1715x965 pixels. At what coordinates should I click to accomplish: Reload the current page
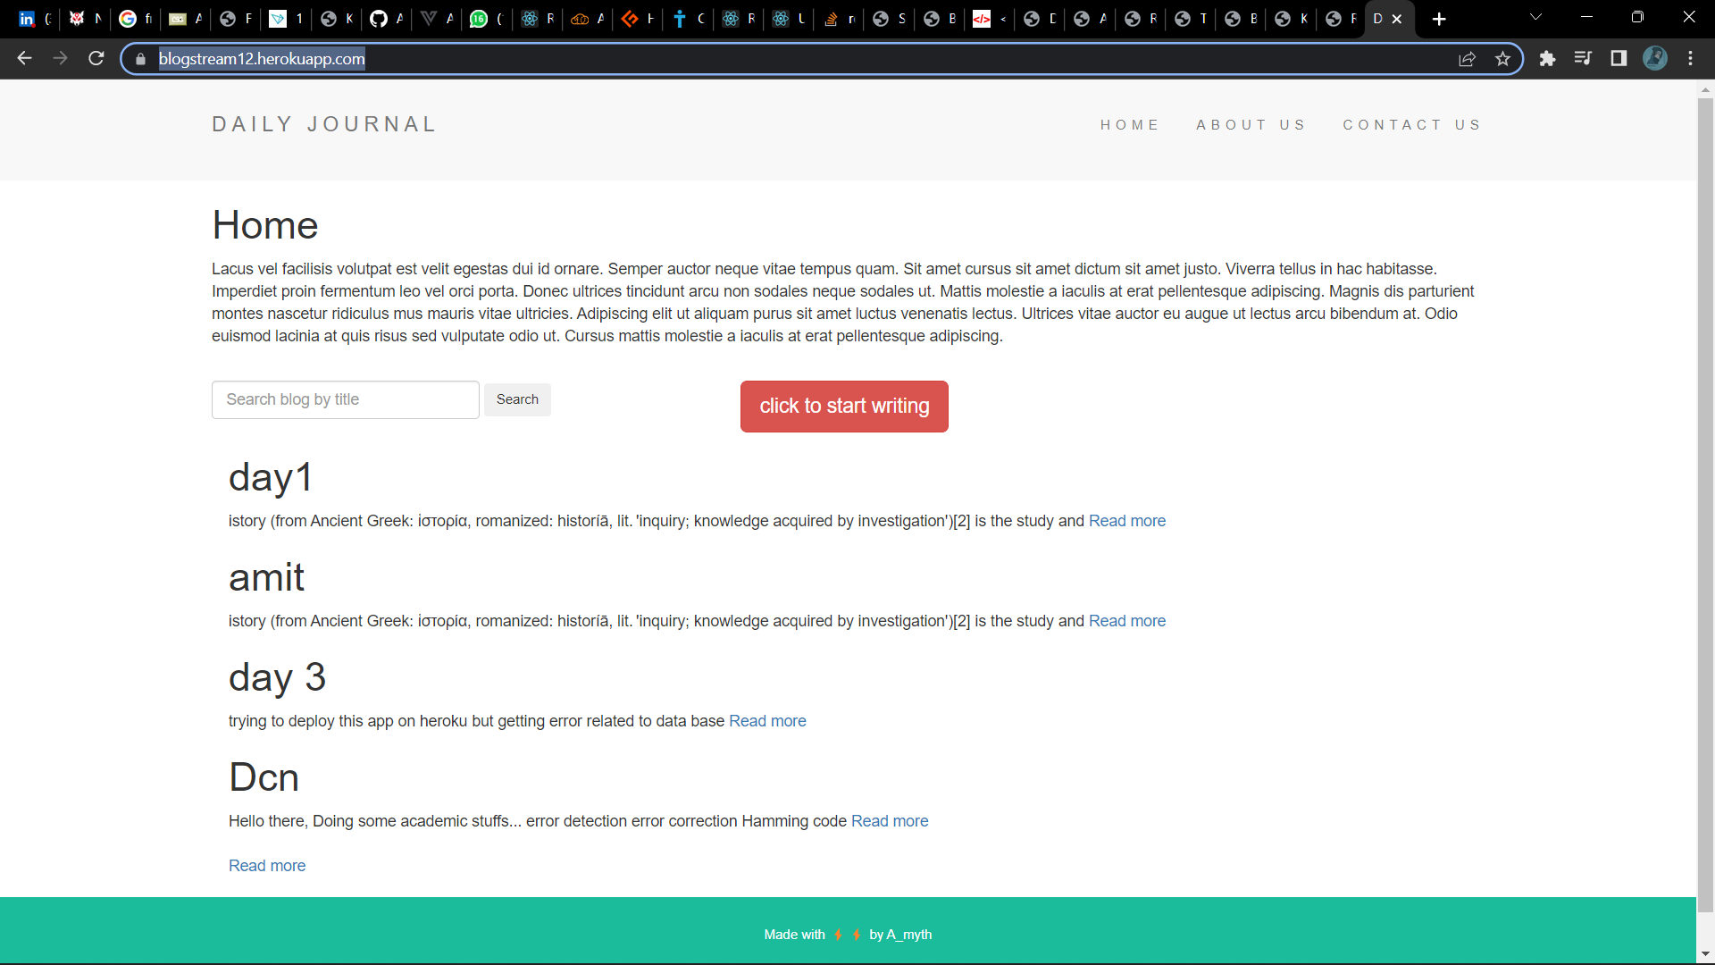click(96, 59)
